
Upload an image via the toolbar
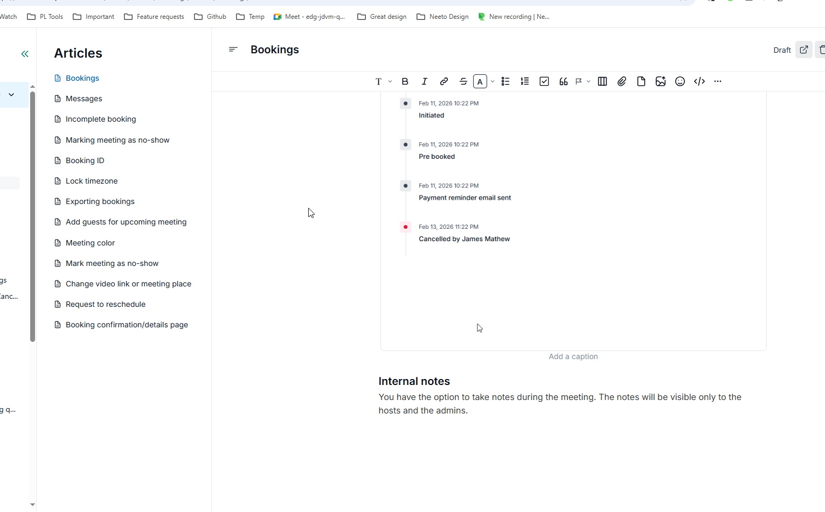pos(661,81)
